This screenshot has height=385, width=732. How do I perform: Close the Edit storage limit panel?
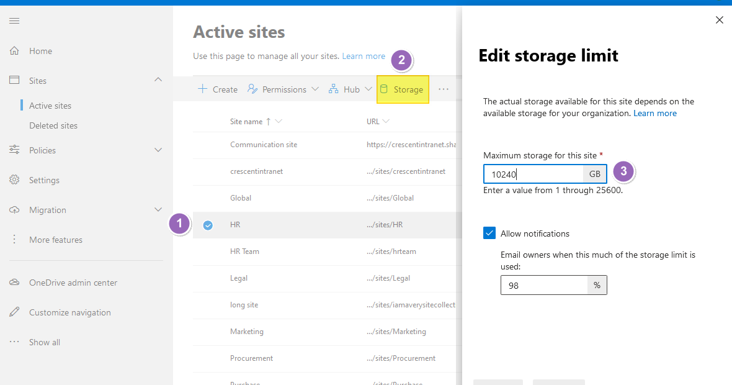[x=720, y=20]
